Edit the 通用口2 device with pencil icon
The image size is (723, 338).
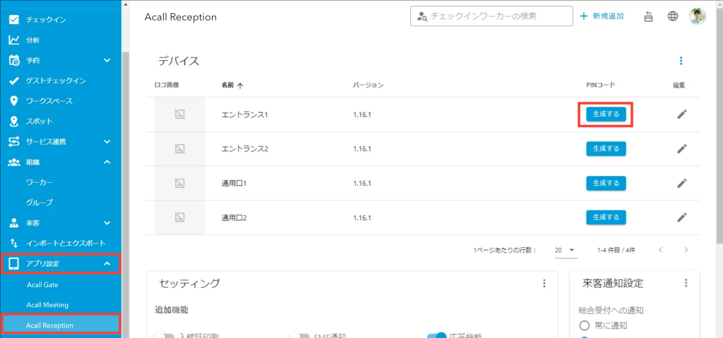tap(682, 218)
